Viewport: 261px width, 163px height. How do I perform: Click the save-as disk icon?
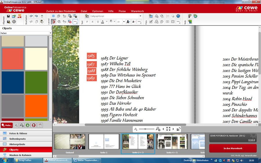pyautogui.click(x=8, y=22)
